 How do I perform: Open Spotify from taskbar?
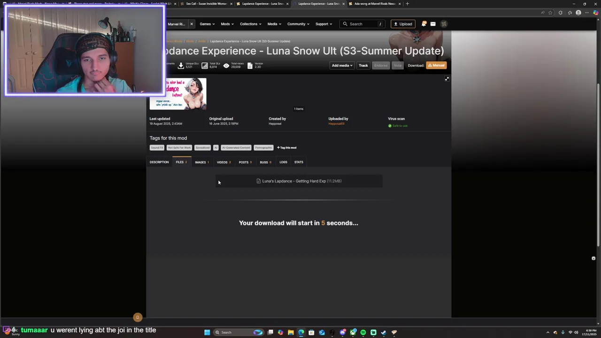tap(363, 332)
